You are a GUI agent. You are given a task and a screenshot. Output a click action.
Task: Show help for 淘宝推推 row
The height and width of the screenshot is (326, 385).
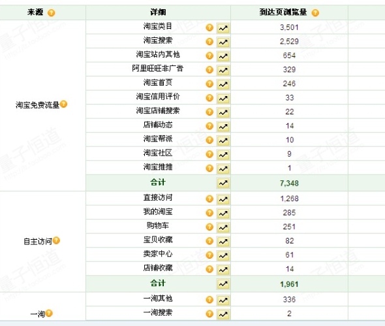[209, 168]
